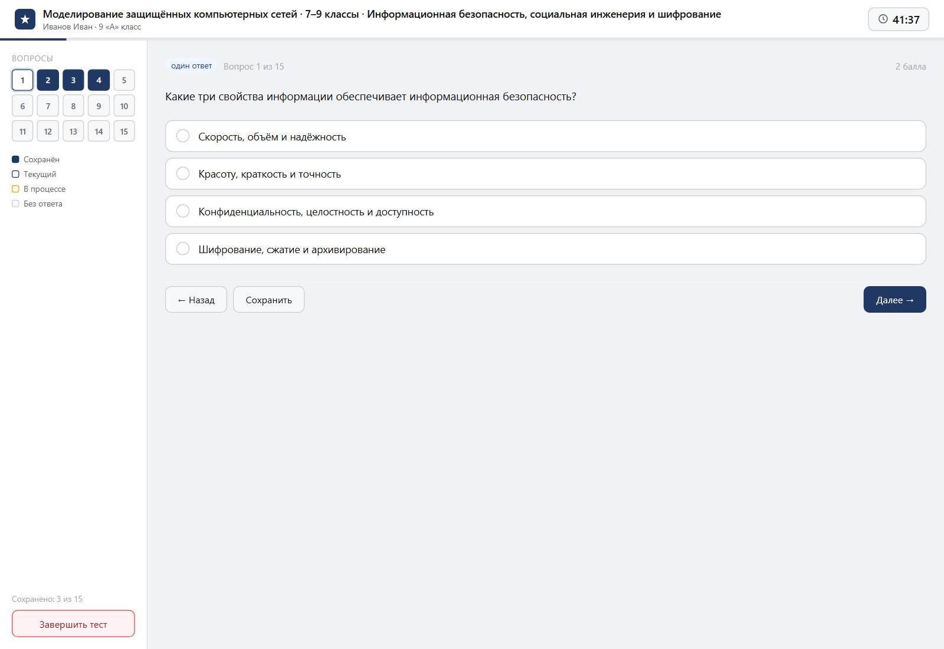The image size is (944, 649).
Task: Click the '2 балла' score label
Action: 910,67
